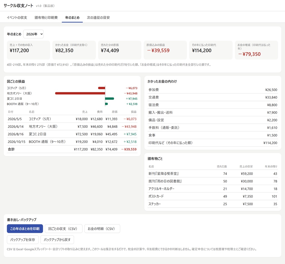The image size is (285, 264).
Task: Click the 宿泊費 expense row label
Action: [154, 105]
